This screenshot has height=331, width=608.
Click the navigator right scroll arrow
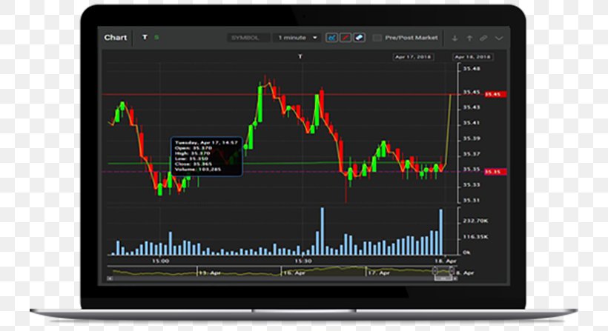click(455, 278)
